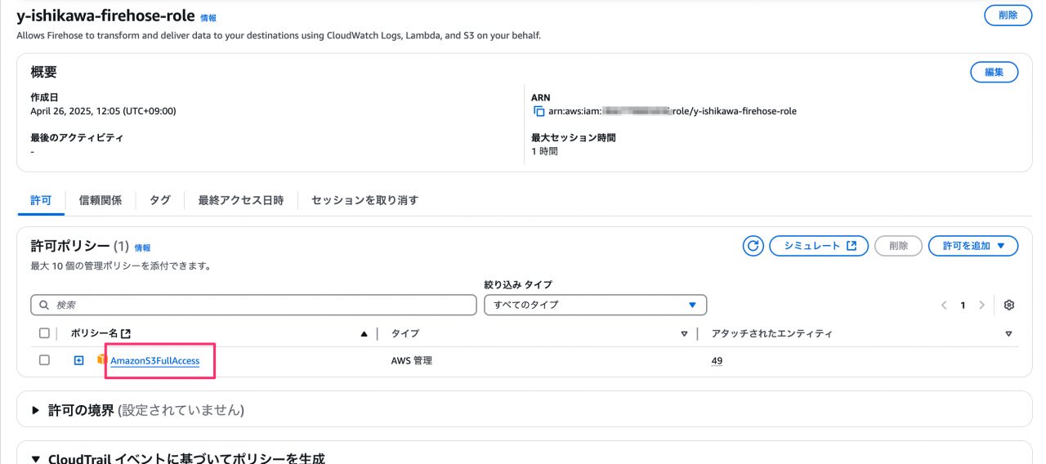Click the 情報 link beside 許可ポリシー
The image size is (1046, 464).
coord(142,248)
